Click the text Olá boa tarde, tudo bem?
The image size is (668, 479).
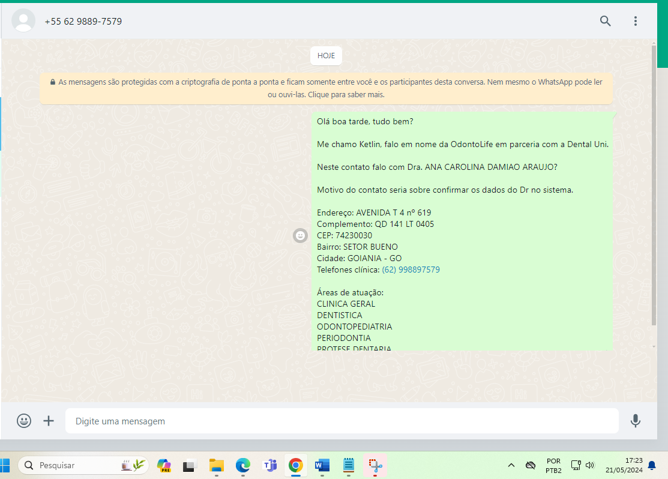pos(365,121)
